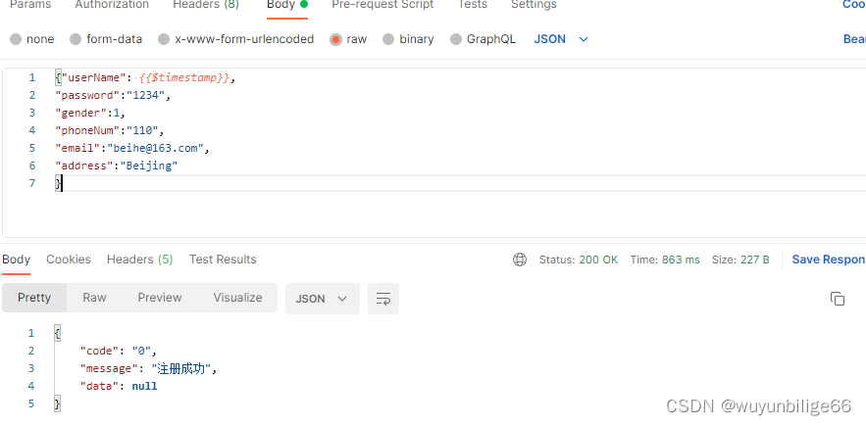
Task: Select the GraphQL body radio button
Action: 456,39
